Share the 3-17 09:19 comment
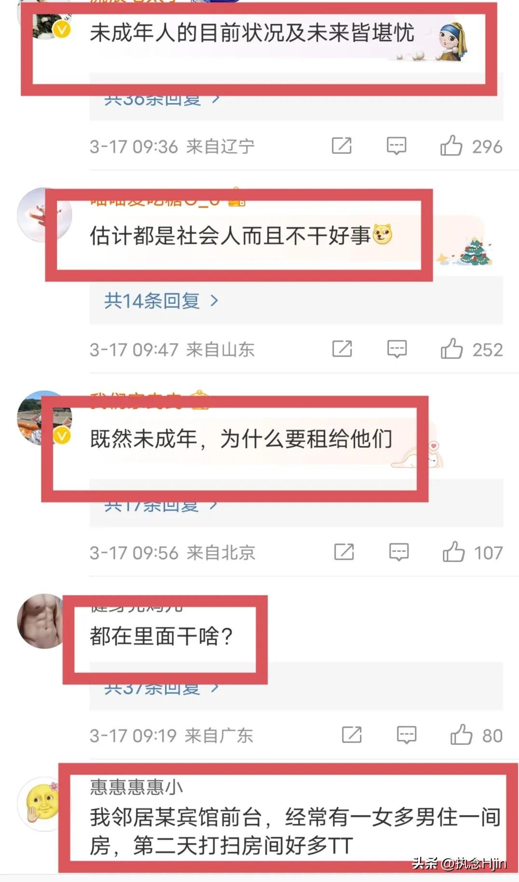This screenshot has width=519, height=882. (x=352, y=735)
